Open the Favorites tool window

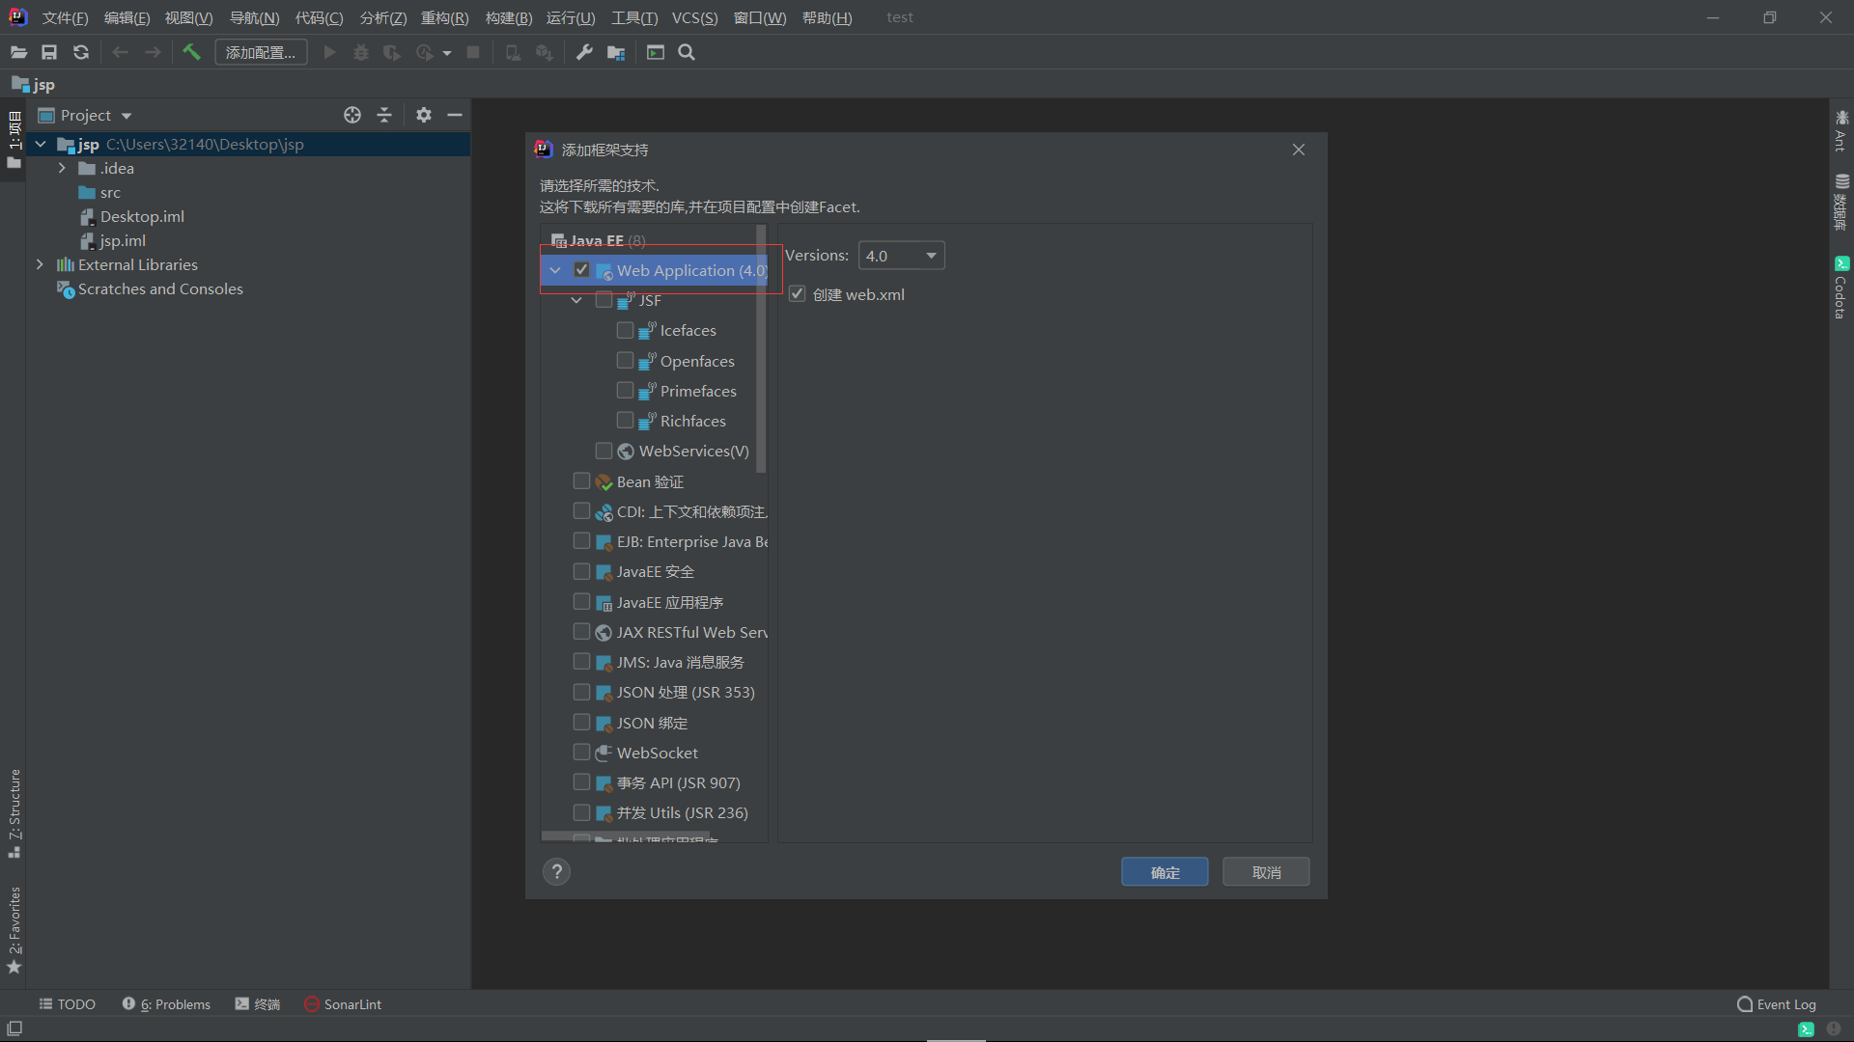[x=14, y=930]
